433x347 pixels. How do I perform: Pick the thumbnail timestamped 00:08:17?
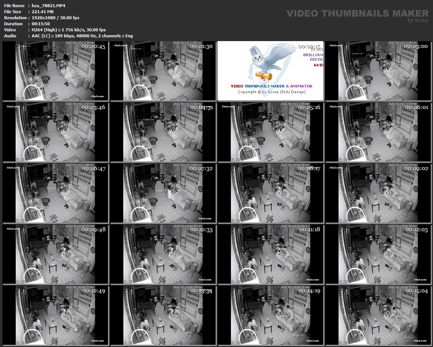coord(271,193)
